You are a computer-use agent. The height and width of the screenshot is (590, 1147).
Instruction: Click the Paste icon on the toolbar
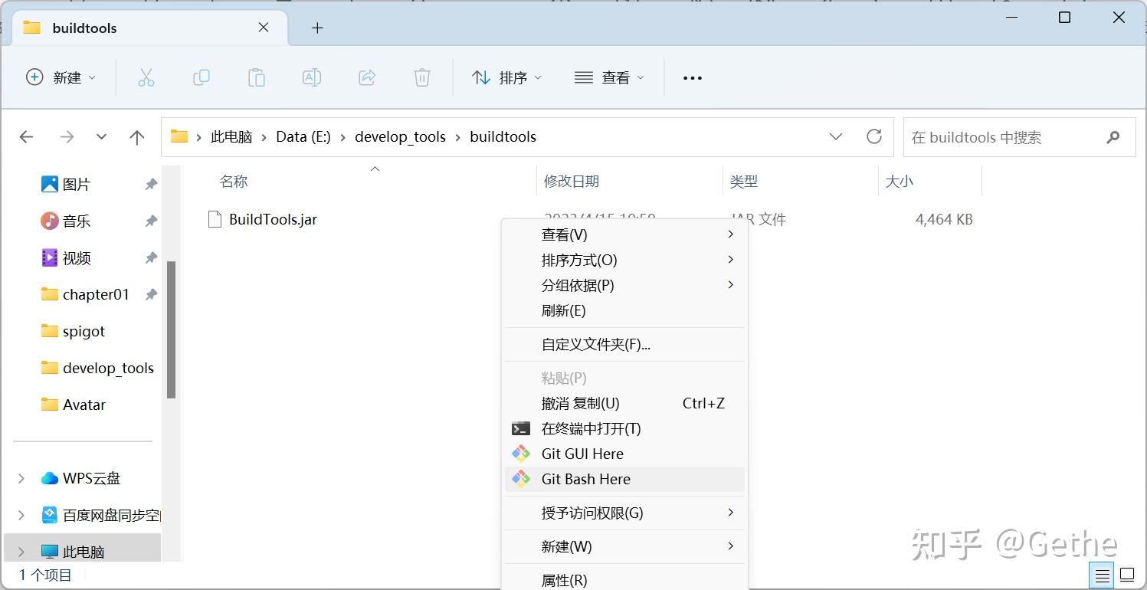pyautogui.click(x=256, y=77)
